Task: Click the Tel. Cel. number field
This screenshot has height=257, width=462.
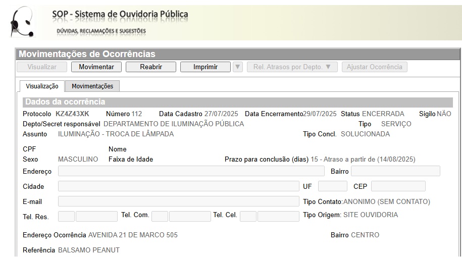Action: tap(278, 216)
